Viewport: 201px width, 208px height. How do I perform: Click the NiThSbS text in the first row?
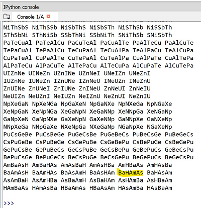point(16,27)
